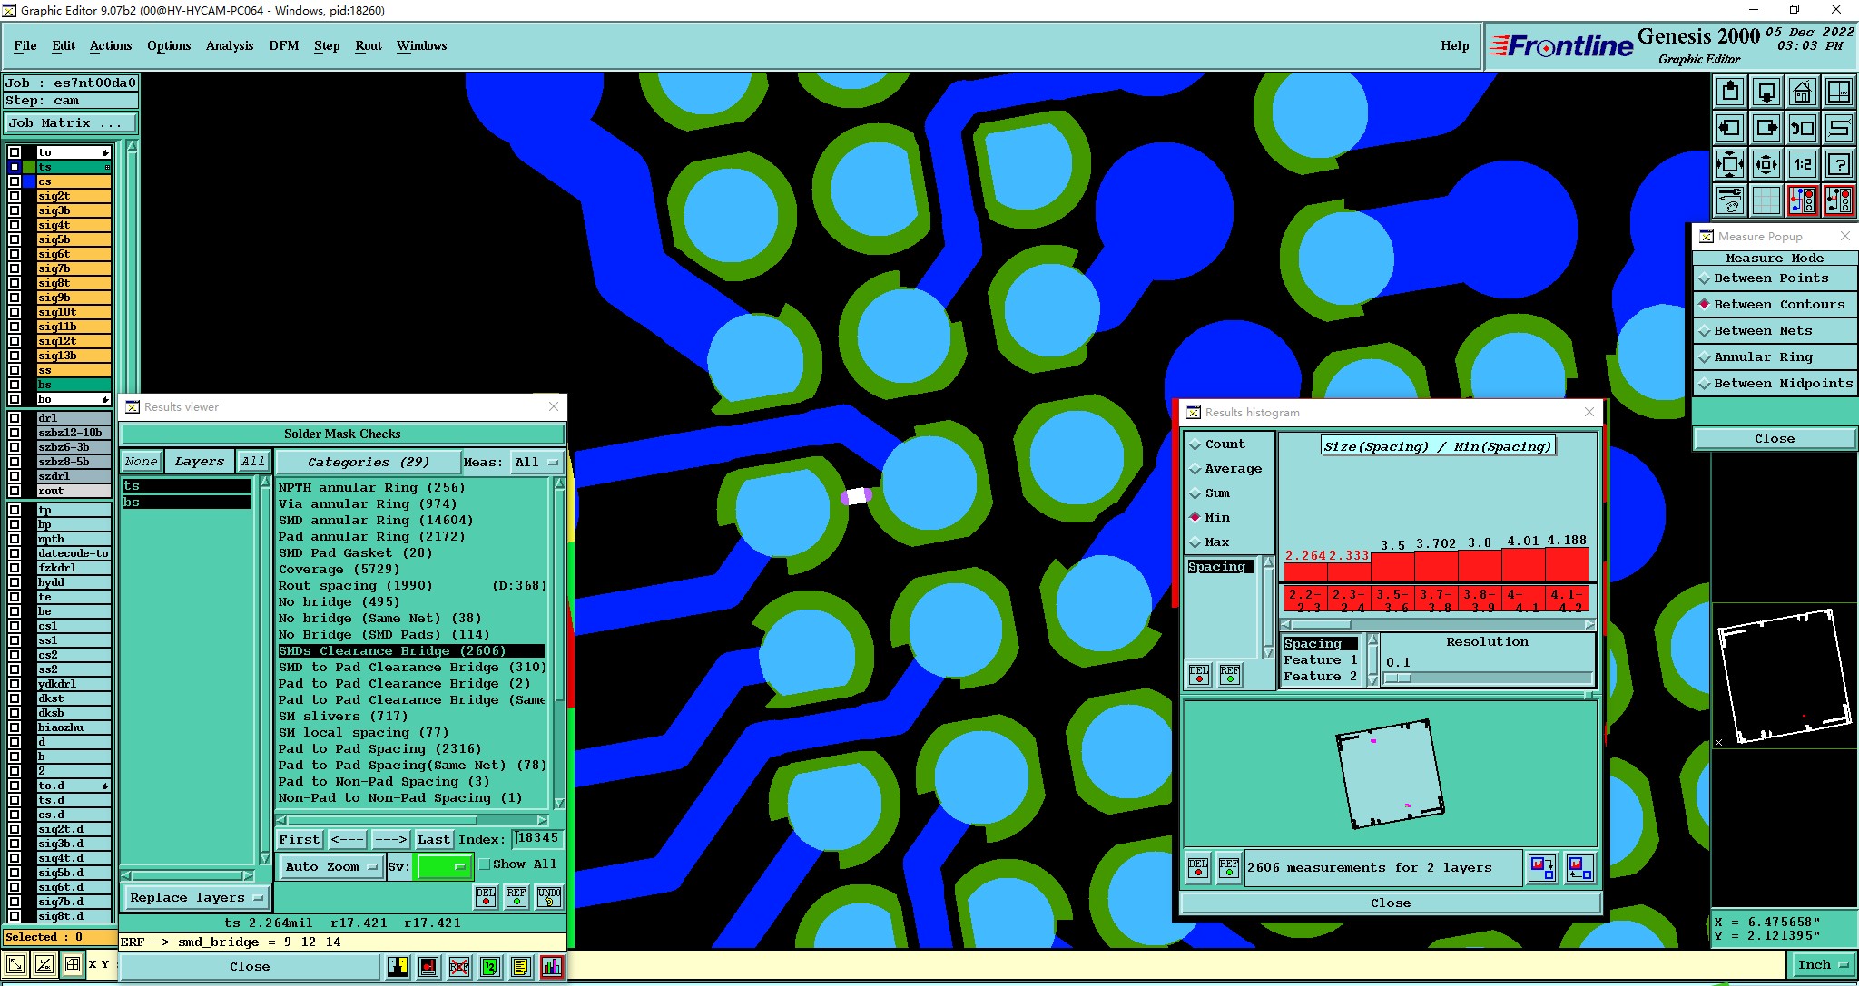This screenshot has height=986, width=1859.
Task: Open the wrench and palette settings icon
Action: [x=1730, y=200]
